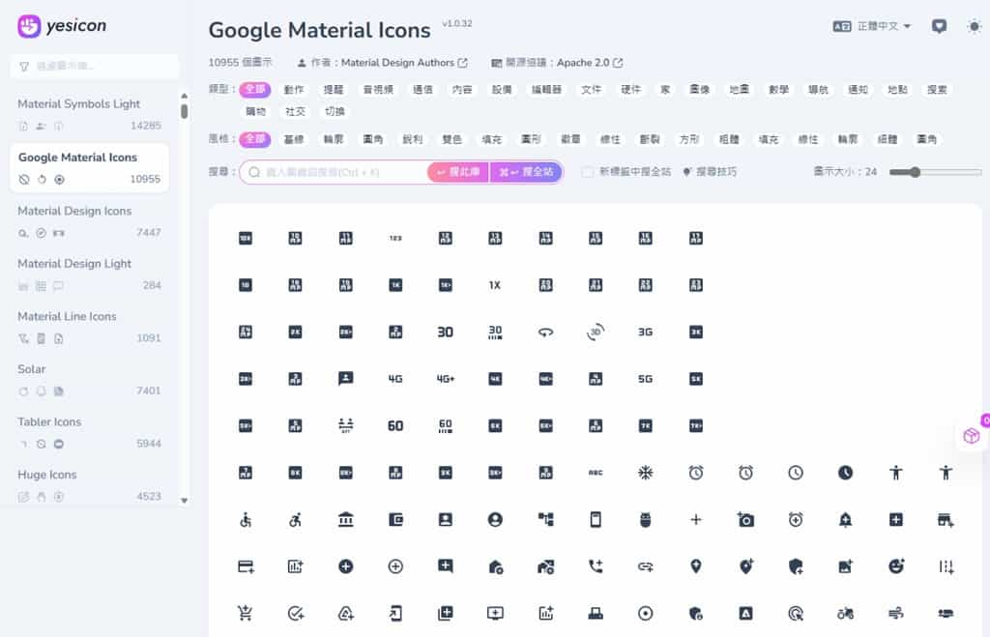Choose the 1X text icon
990x637 pixels.
(x=495, y=285)
